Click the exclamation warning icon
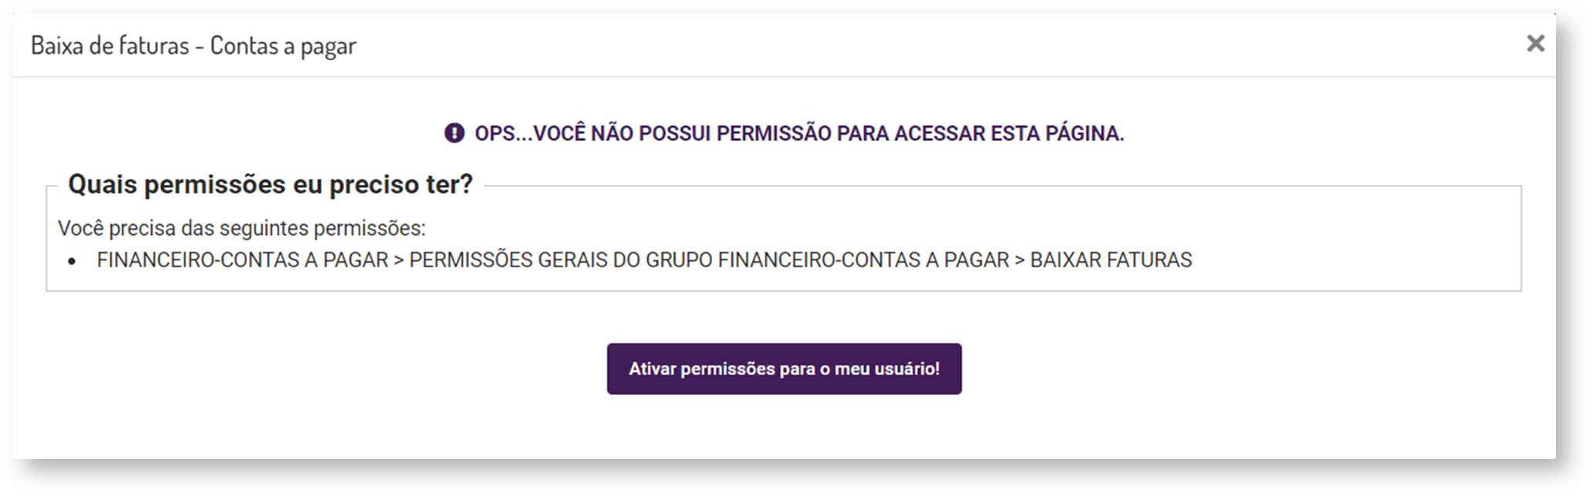Viewport: 1593px width, 496px height. [x=454, y=133]
